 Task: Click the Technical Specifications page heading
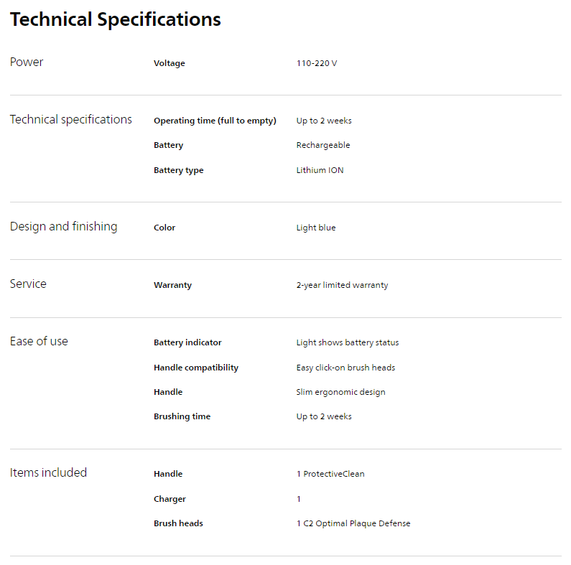click(x=116, y=19)
